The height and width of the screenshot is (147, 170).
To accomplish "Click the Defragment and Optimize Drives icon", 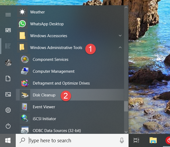I will pos(25,83).
